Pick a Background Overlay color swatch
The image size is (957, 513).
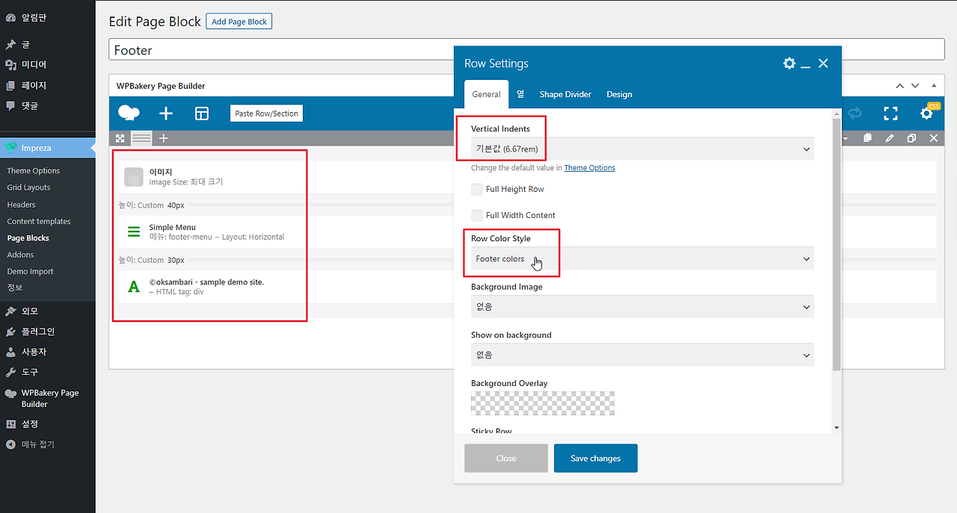(543, 403)
